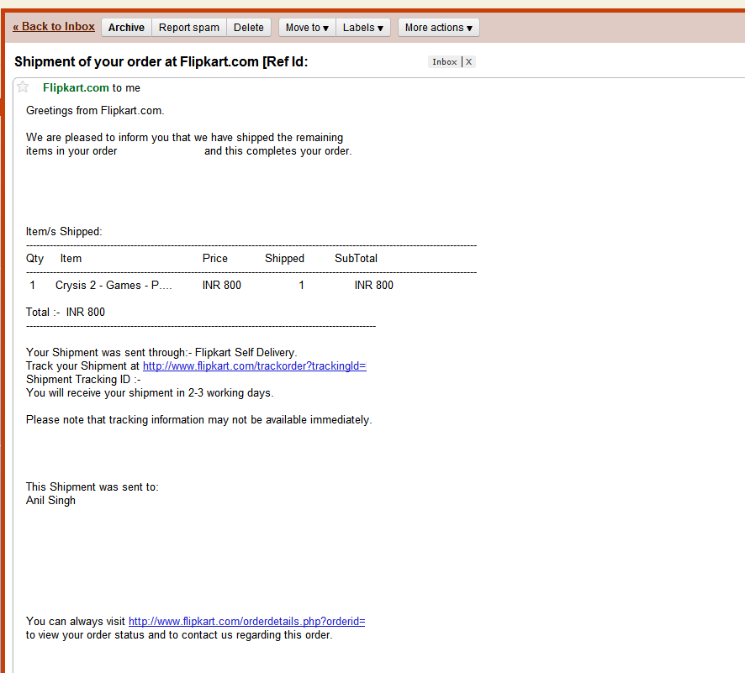Screen dimensions: 745x673
Task: Click the Inbox label tag
Action: click(444, 61)
